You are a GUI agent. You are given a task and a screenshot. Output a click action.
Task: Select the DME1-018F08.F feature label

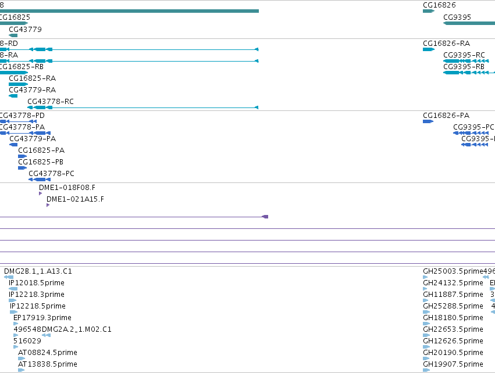click(67, 188)
